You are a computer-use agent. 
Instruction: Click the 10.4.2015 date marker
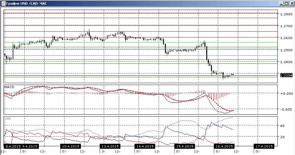pos(71,146)
